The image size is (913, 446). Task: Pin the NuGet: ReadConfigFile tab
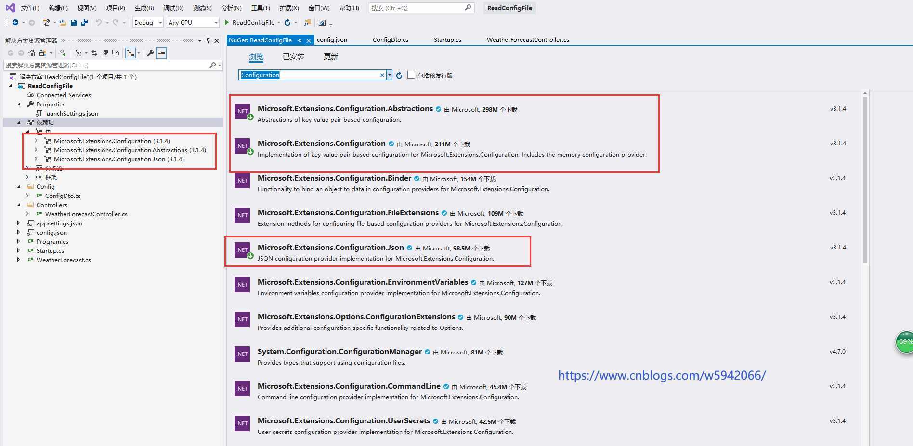300,40
